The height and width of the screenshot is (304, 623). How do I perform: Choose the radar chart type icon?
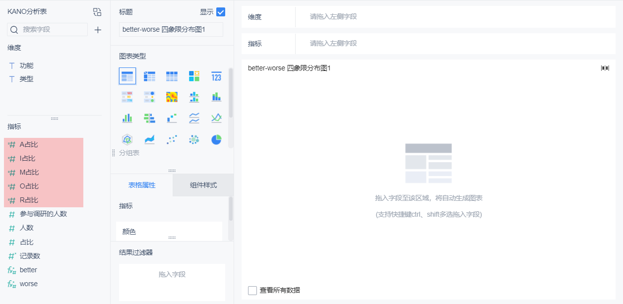(127, 140)
